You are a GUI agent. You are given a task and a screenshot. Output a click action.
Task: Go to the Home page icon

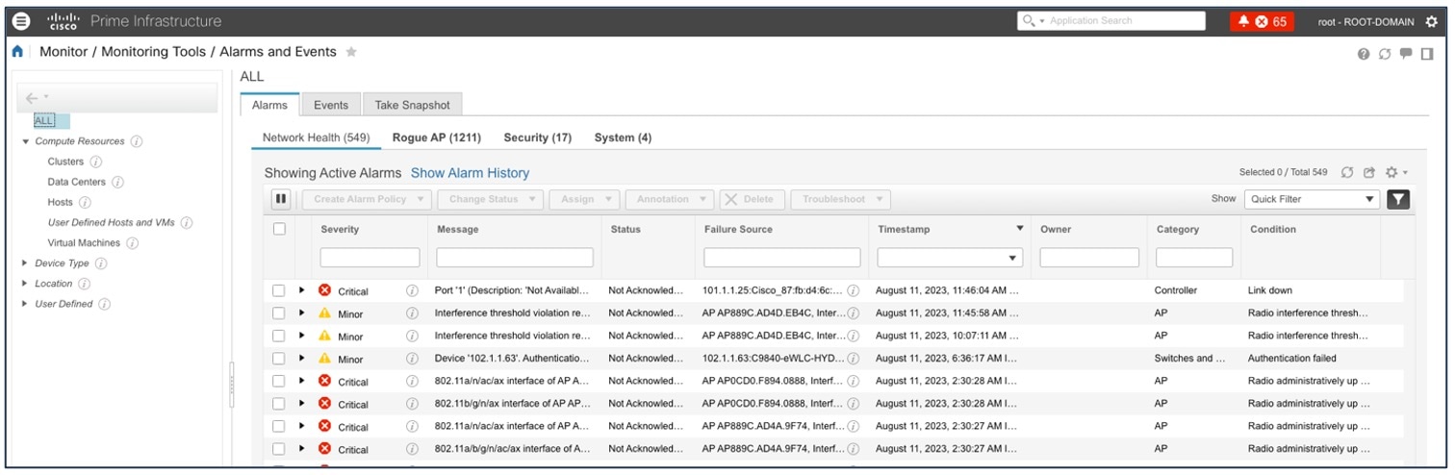tap(17, 52)
